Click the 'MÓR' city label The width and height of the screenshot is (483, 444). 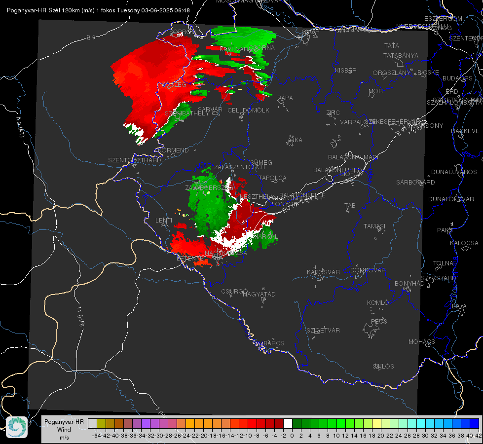pyautogui.click(x=376, y=91)
